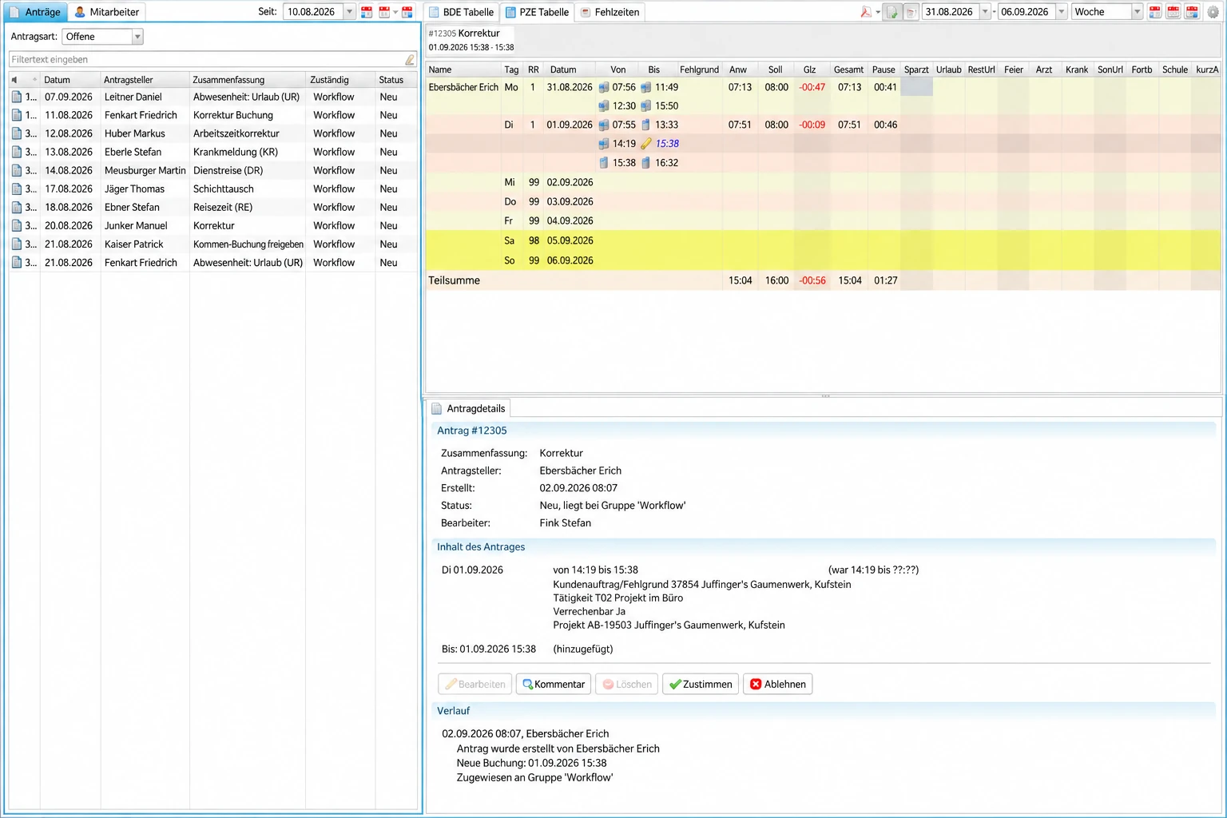This screenshot has height=818, width=1227.
Task: Reject request with Ablehnen button
Action: 778,685
